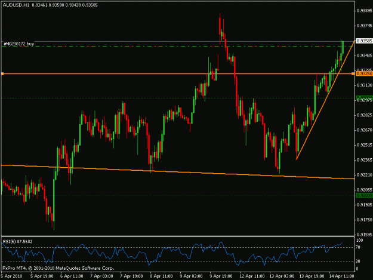Select the steep orange ascending trendline

pos(325,100)
